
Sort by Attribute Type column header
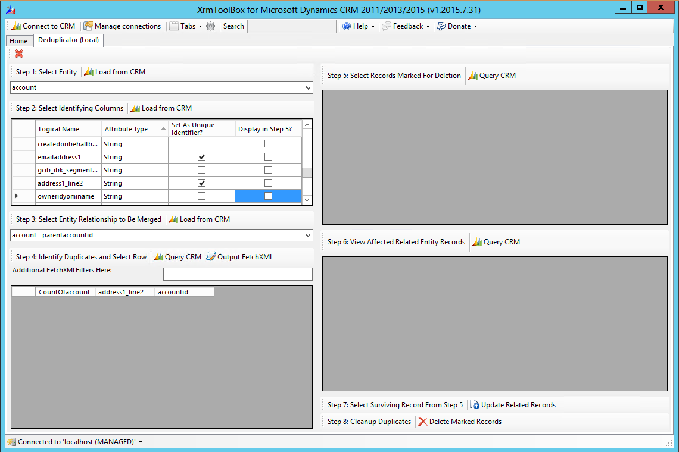tap(135, 129)
